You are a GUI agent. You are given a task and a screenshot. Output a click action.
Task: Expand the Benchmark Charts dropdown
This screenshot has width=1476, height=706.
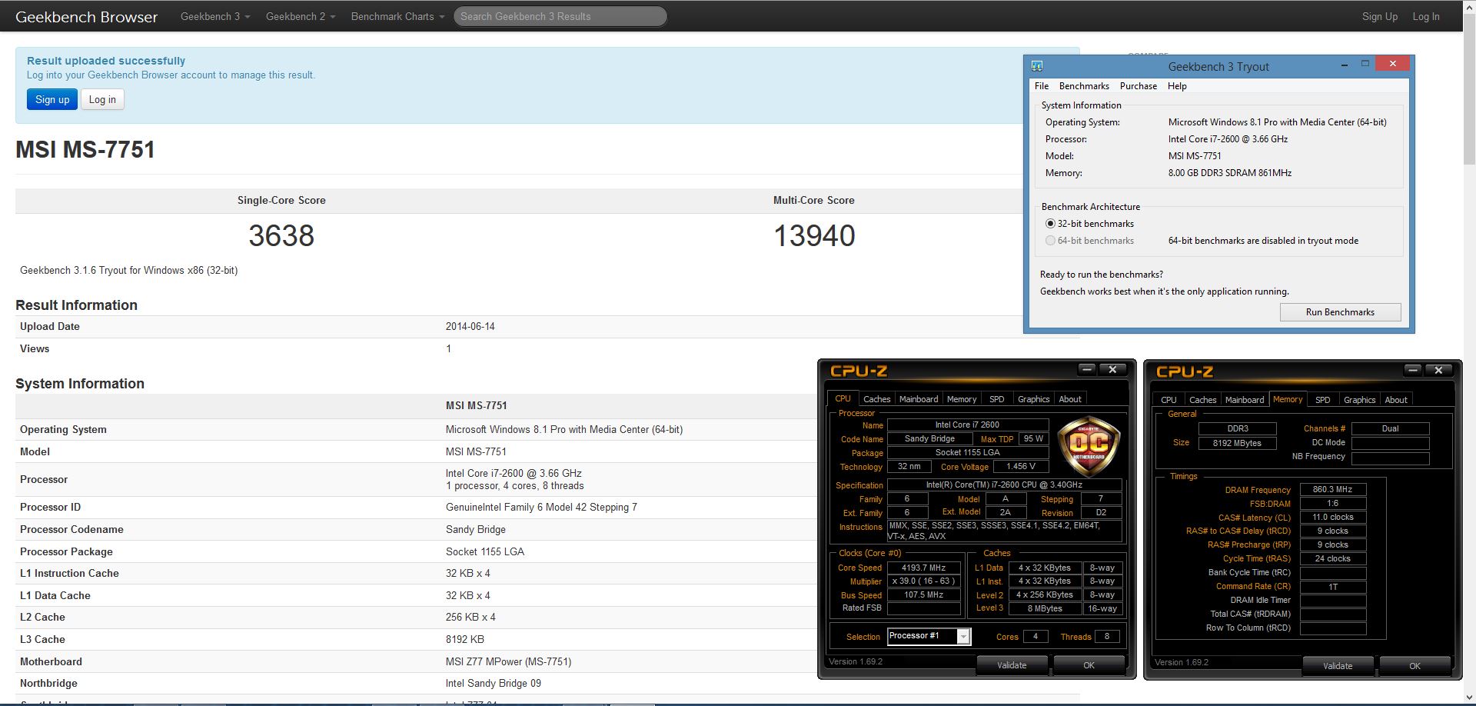point(397,16)
